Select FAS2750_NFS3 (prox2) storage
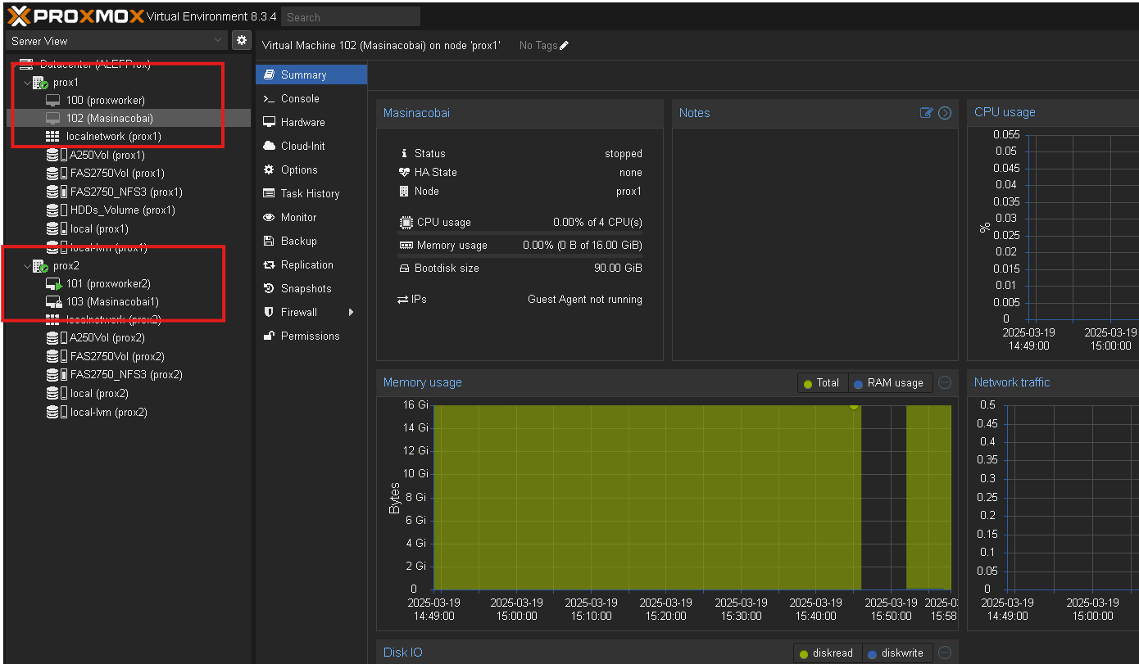The height and width of the screenshot is (664, 1139). (126, 375)
